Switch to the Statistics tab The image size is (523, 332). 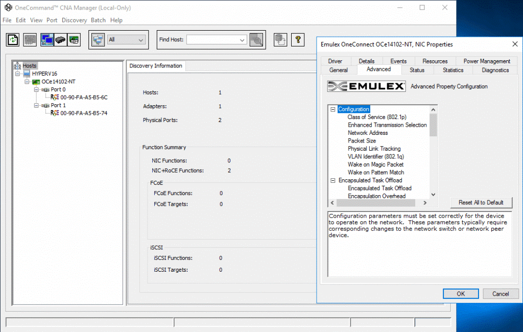(453, 70)
